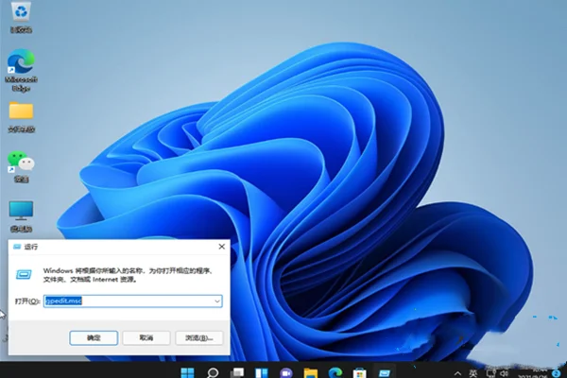
Task: Click the Run app taskbar icon
Action: point(384,372)
